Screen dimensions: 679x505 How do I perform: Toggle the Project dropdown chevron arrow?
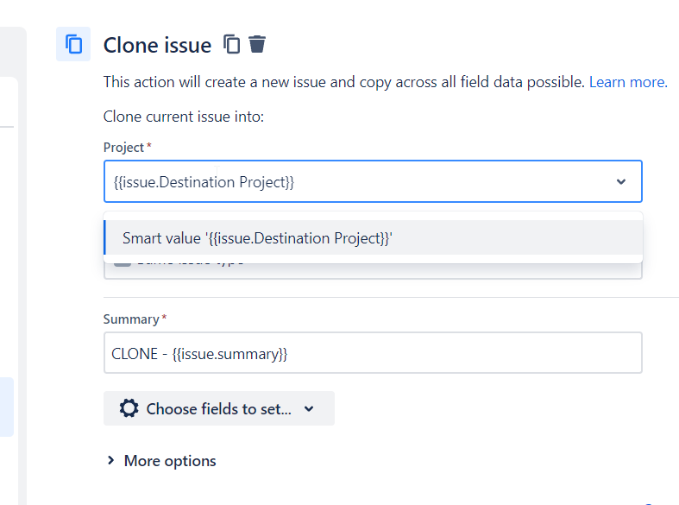621,181
